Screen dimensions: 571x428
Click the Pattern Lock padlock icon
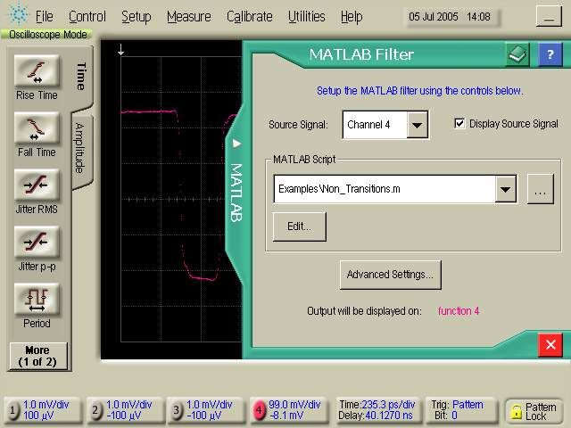pyautogui.click(x=516, y=410)
